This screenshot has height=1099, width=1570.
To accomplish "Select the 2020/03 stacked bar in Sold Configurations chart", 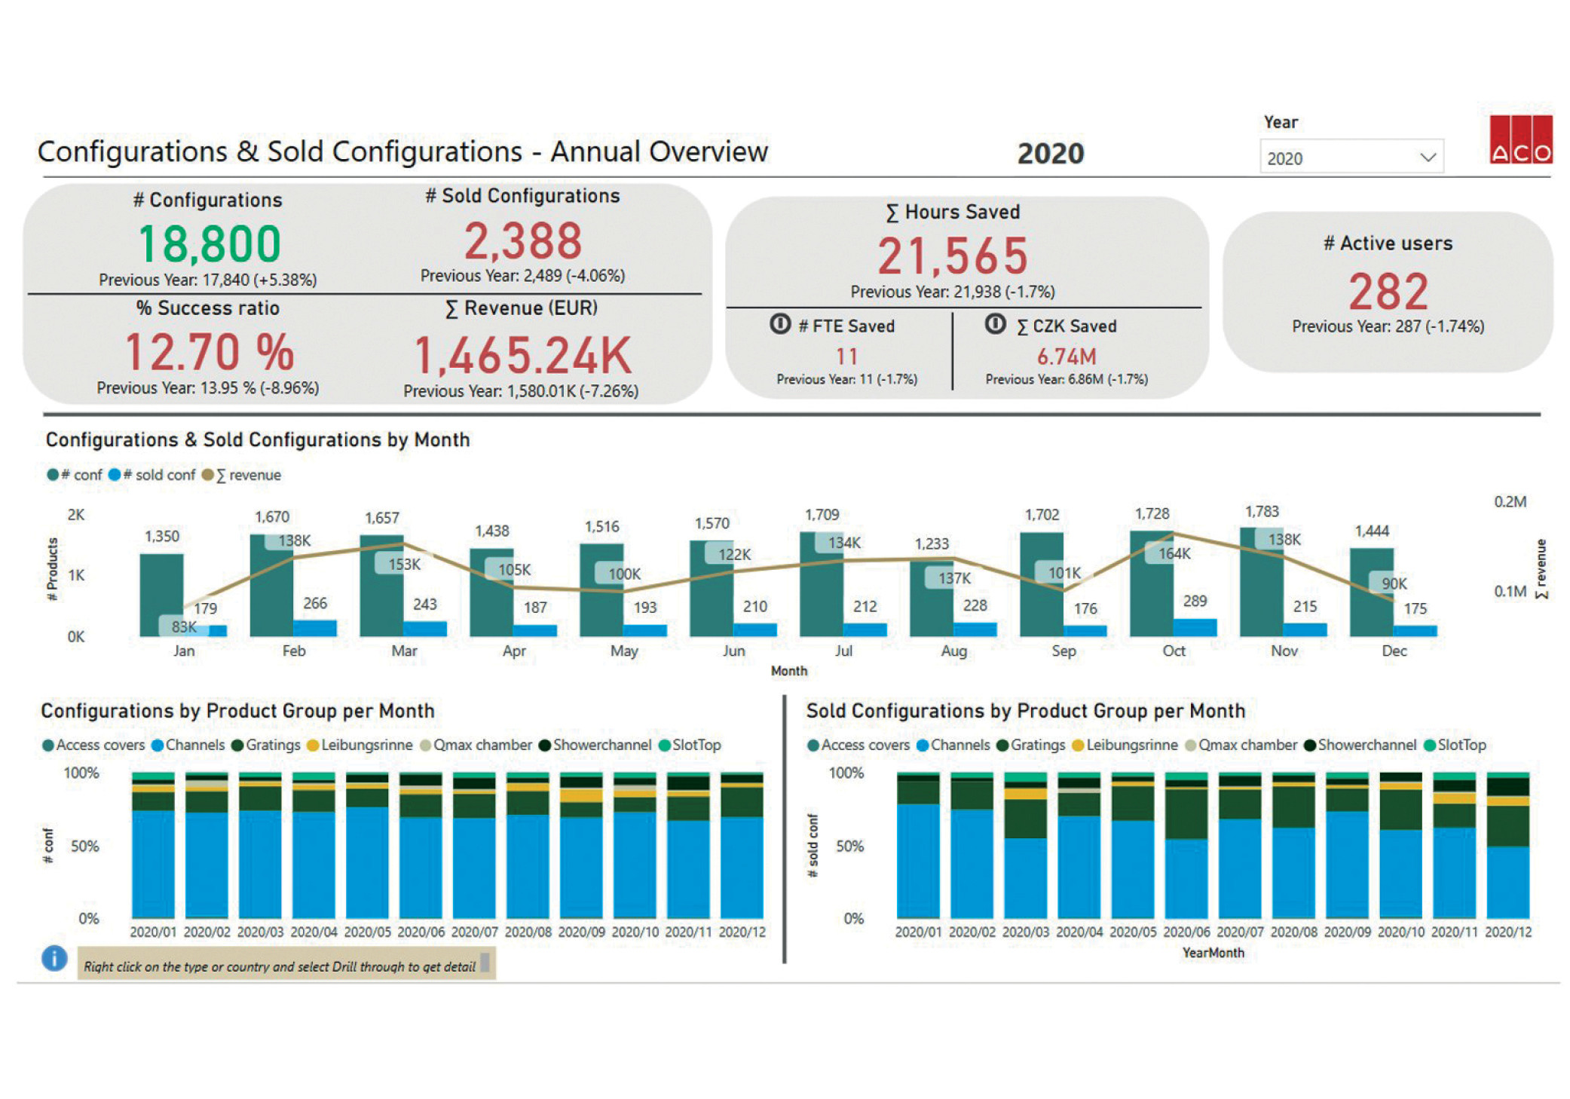I will [x=1025, y=844].
